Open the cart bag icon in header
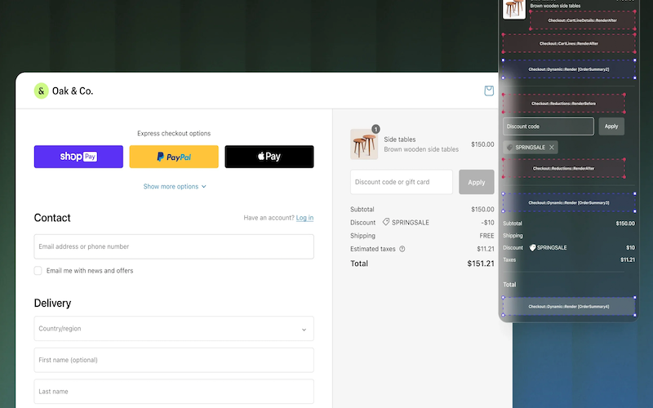The width and height of the screenshot is (653, 408). click(489, 91)
